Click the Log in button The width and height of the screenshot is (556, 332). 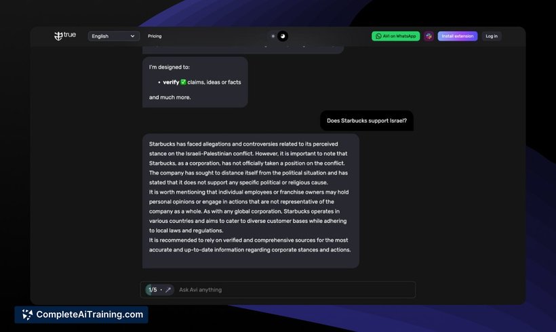[x=492, y=36]
